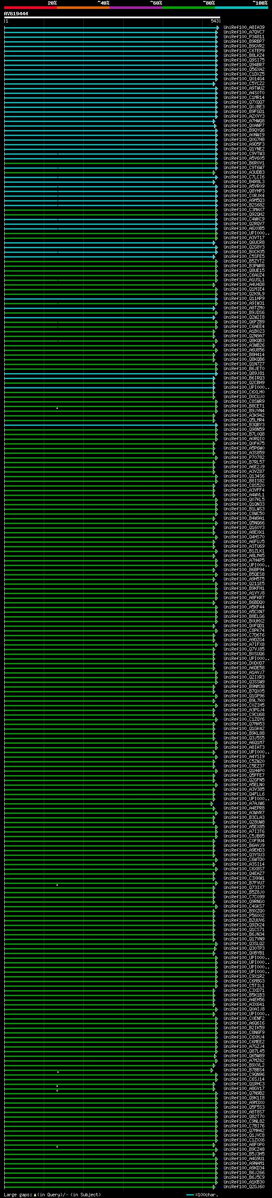Click the UniRef100_B6R0V1 label

click(244, 163)
